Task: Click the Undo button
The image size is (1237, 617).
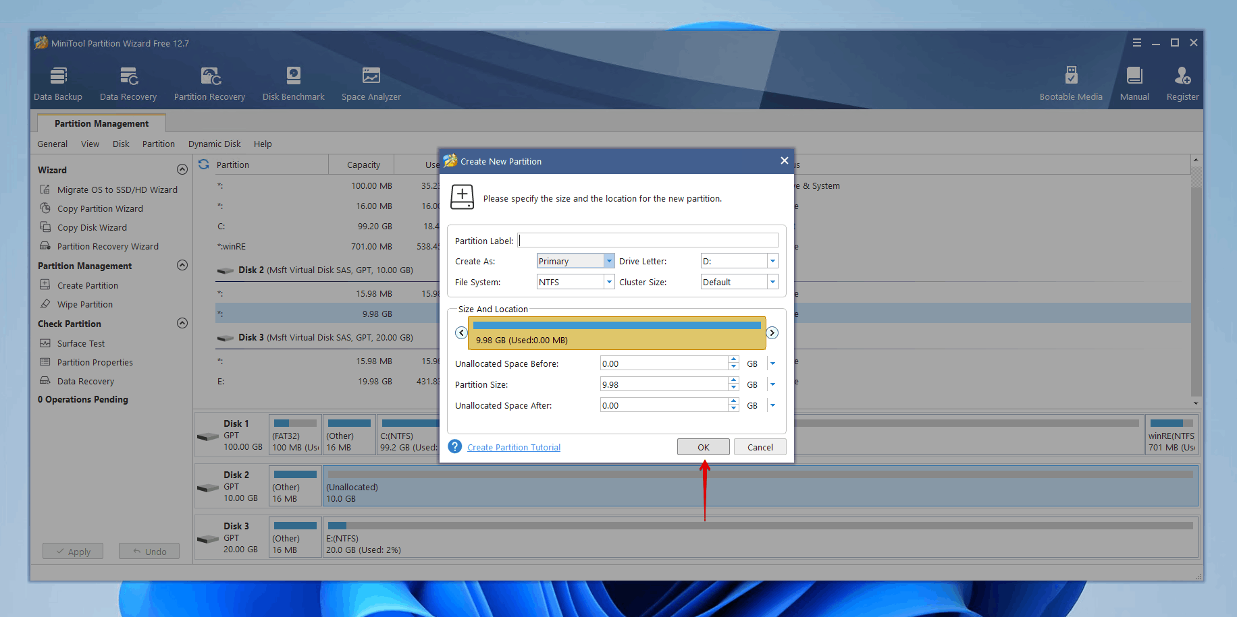Action: (x=149, y=551)
